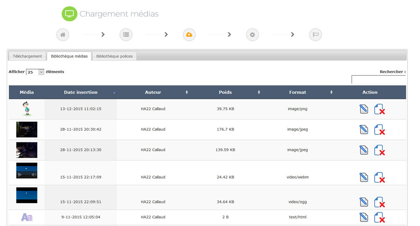
Task: Click the green monitor icon beside Chargement médias
Action: click(x=69, y=14)
